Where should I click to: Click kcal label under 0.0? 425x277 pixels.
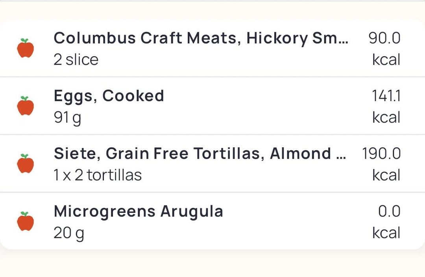coord(386,233)
